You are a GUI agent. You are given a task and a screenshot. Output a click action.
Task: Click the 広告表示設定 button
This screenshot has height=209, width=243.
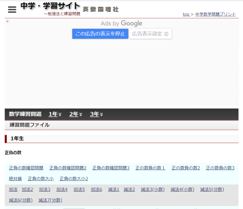[x=150, y=34]
